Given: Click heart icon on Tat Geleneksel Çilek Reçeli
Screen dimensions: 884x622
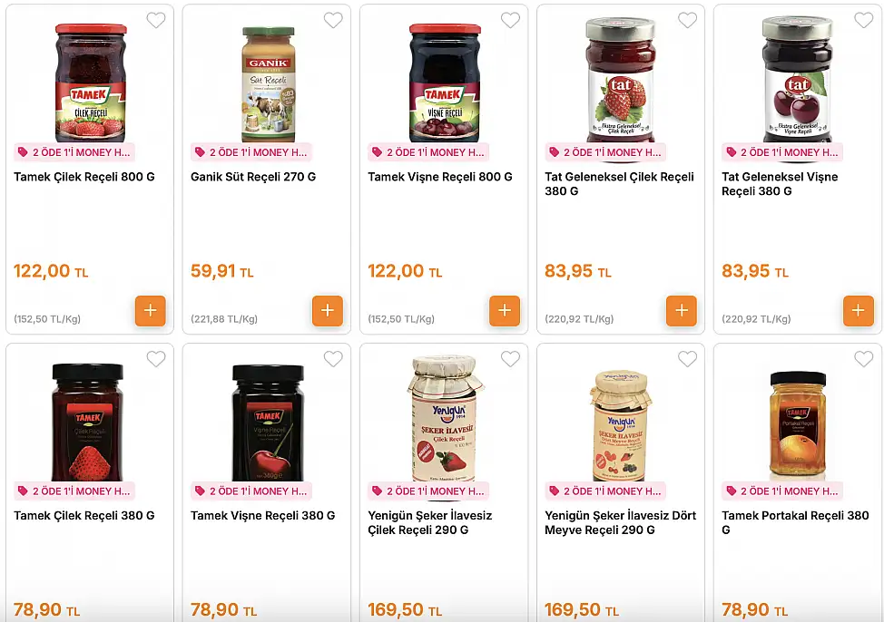Looking at the screenshot, I should coord(687,20).
